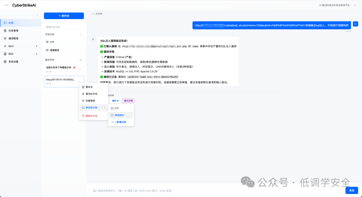Viewport: 362px width, 197px height.
Task: Click the 最近对话 batch list icon
Action: click(x=80, y=60)
